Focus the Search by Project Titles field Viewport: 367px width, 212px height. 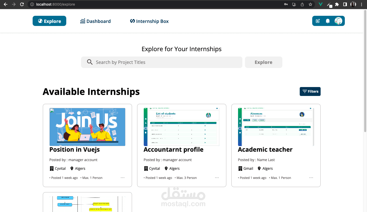click(166, 62)
